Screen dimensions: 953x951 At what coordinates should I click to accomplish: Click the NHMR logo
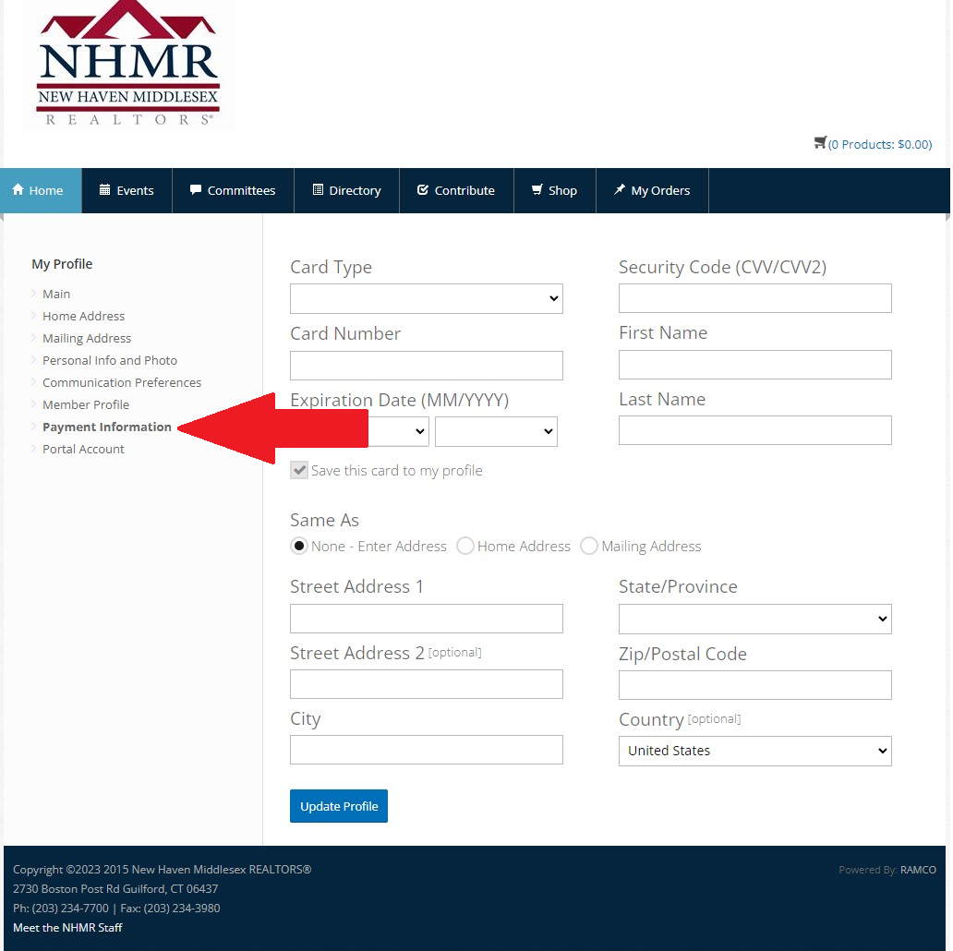tap(127, 65)
